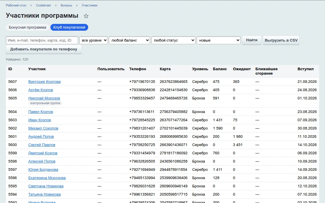Open the все уровни level filter
The height and width of the screenshot is (203, 325).
click(x=93, y=40)
